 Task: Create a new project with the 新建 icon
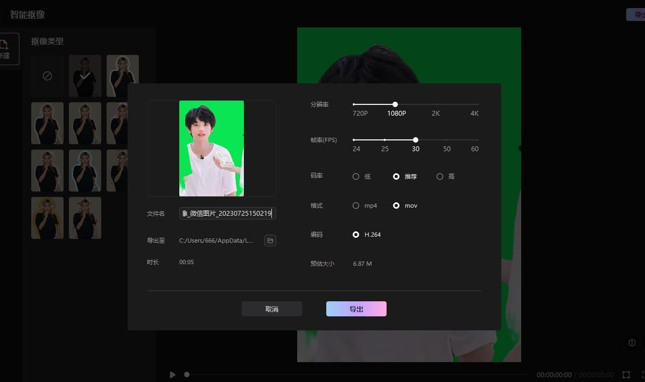click(5, 48)
